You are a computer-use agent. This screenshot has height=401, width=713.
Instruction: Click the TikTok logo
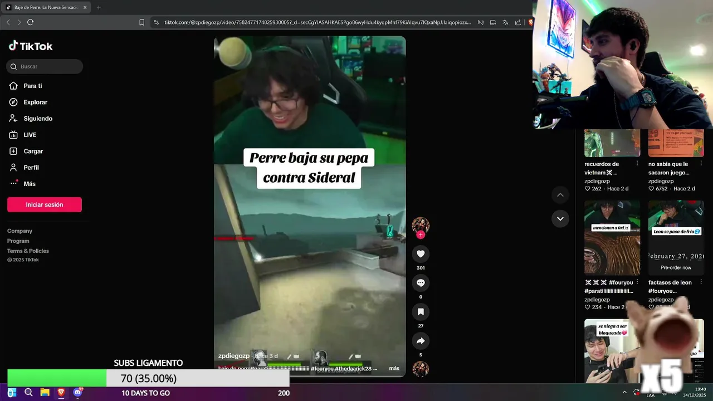pos(31,46)
